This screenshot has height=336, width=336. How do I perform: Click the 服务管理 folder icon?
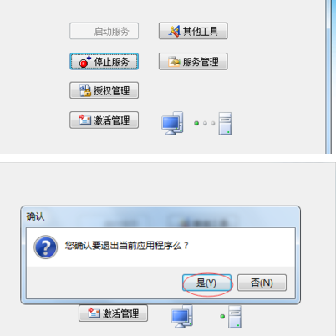pos(174,62)
